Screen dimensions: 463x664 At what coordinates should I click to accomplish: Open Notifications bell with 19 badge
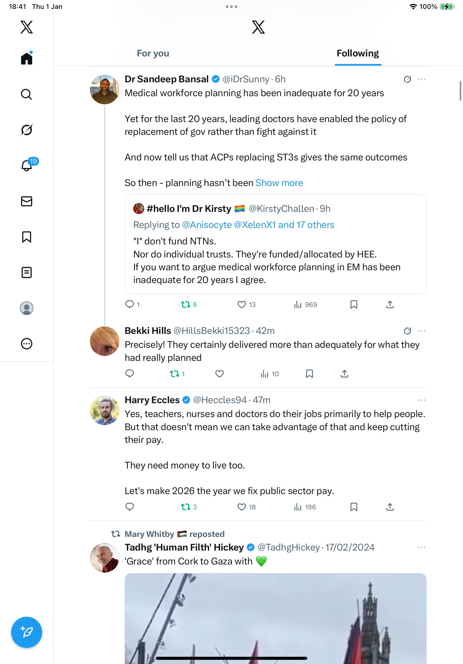coord(27,165)
